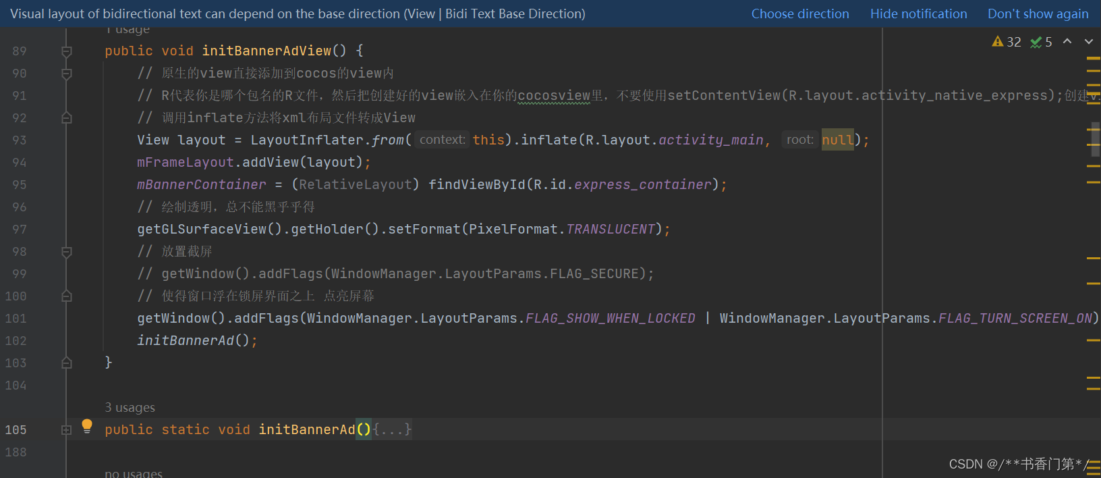Click Hide notification link

point(918,14)
